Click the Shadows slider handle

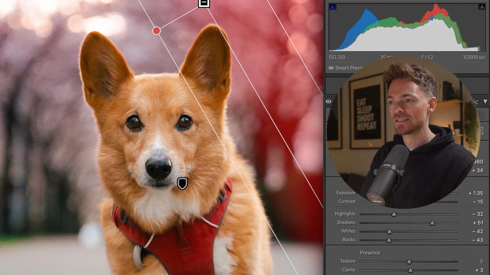(432, 223)
